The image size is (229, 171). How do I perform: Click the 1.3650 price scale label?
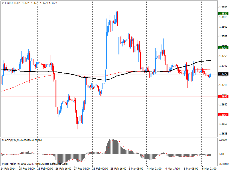[x=223, y=124]
